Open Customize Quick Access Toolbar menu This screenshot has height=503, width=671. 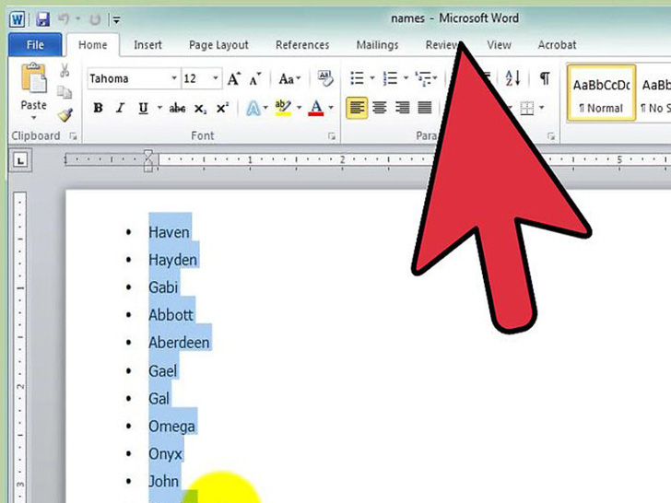[x=116, y=19]
